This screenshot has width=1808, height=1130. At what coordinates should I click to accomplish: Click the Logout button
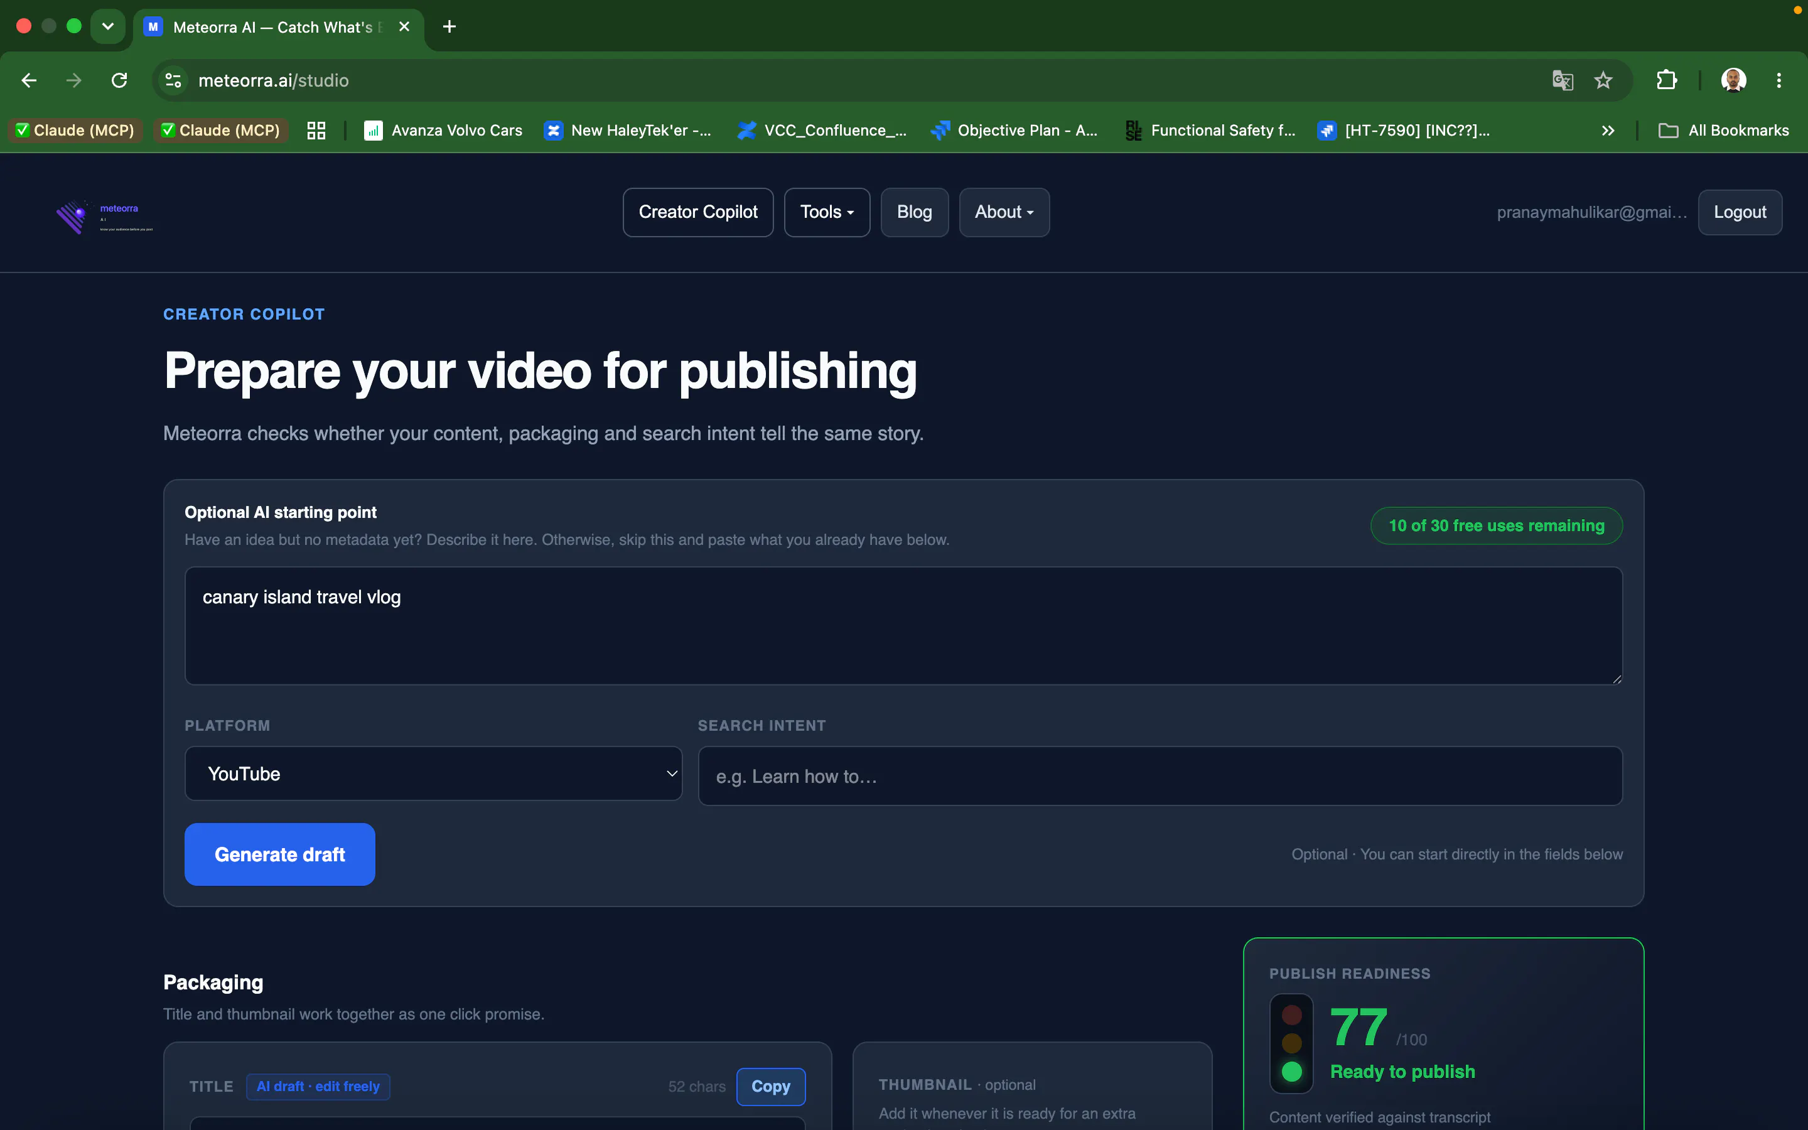[x=1740, y=212]
